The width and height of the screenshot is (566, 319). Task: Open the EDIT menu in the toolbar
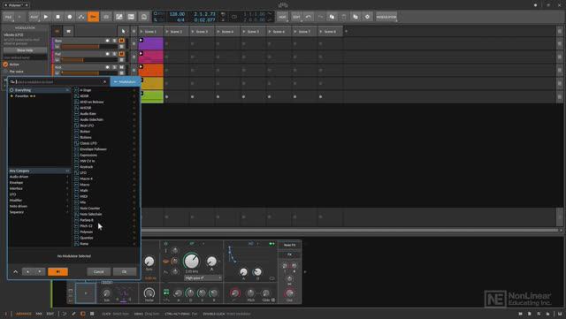[x=296, y=17]
